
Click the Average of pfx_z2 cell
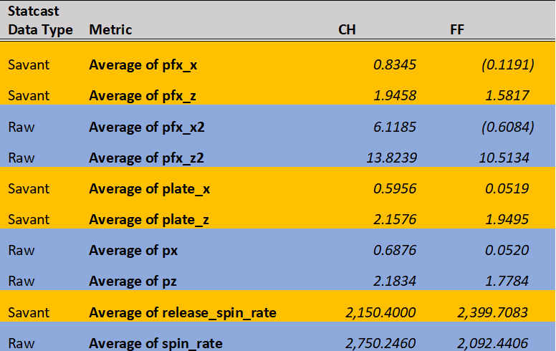pos(146,158)
